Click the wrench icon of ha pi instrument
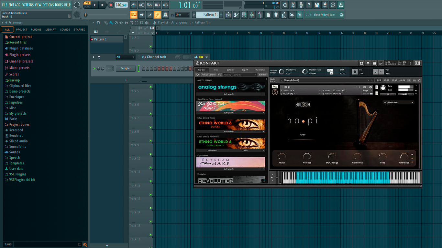Image resolution: width=442 pixels, height=248 pixels. pos(275,87)
